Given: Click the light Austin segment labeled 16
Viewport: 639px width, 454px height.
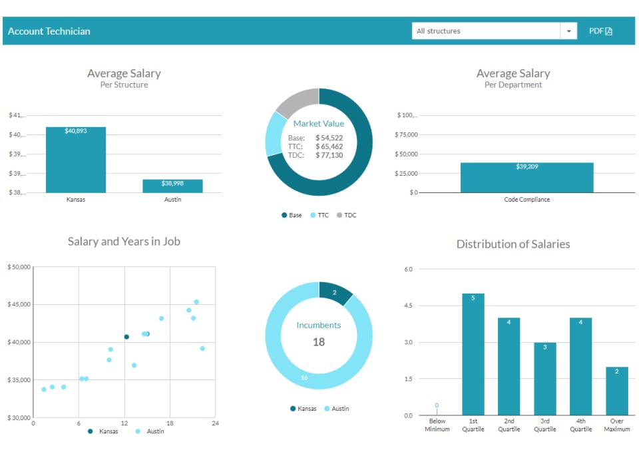Looking at the screenshot, I should pyautogui.click(x=304, y=377).
